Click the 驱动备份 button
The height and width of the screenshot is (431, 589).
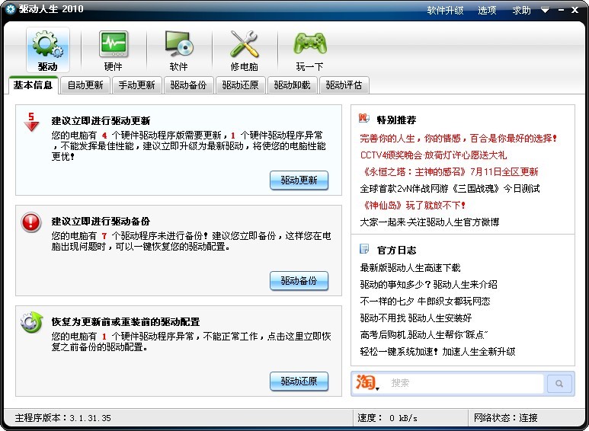click(x=299, y=281)
